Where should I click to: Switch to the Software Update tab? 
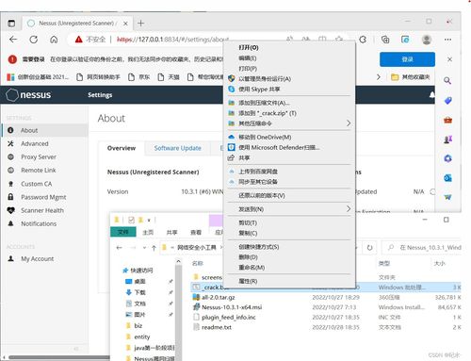coord(177,148)
